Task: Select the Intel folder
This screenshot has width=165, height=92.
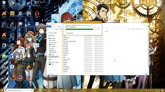Action: click(x=64, y=57)
